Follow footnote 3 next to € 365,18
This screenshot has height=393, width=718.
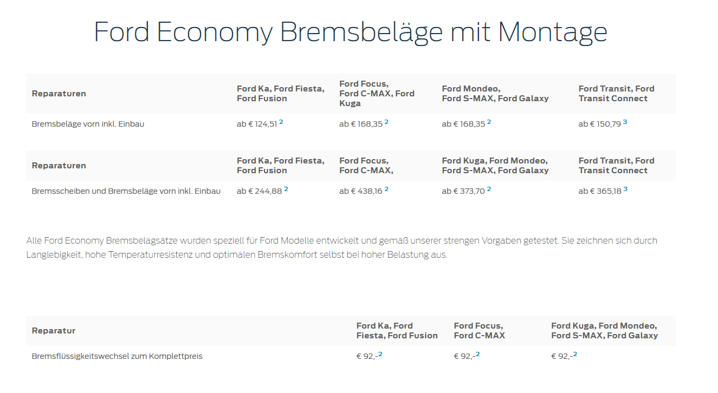tap(625, 189)
